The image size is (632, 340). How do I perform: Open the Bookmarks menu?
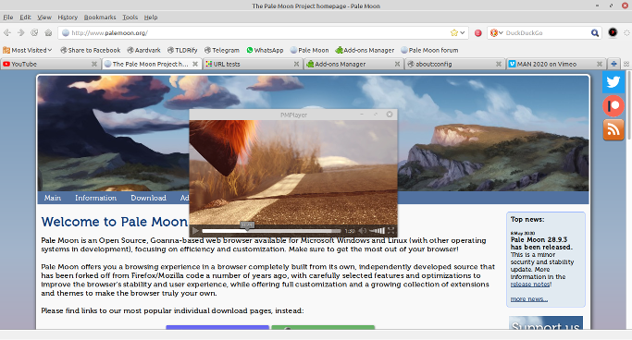(x=100, y=18)
